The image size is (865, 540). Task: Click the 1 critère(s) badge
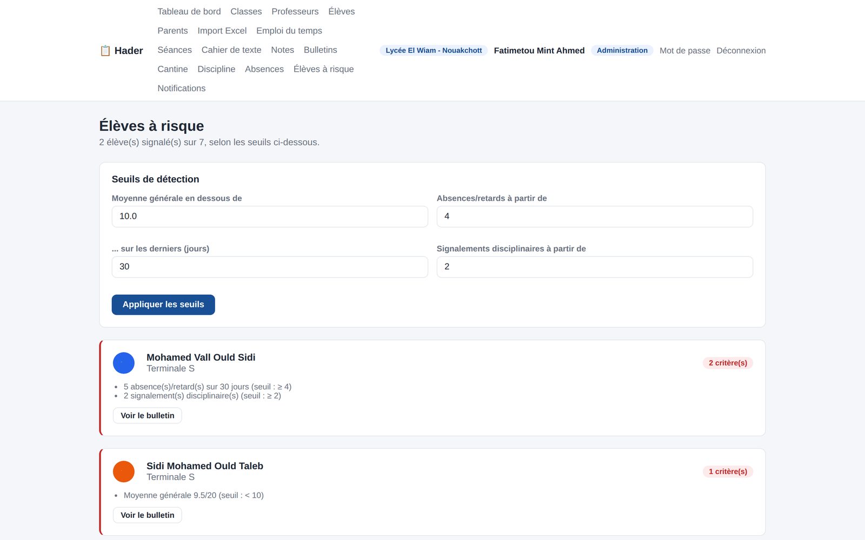pos(728,471)
